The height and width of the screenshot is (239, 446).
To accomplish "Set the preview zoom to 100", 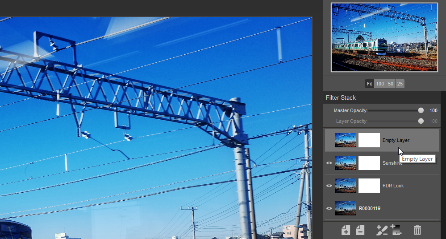I will tap(380, 84).
